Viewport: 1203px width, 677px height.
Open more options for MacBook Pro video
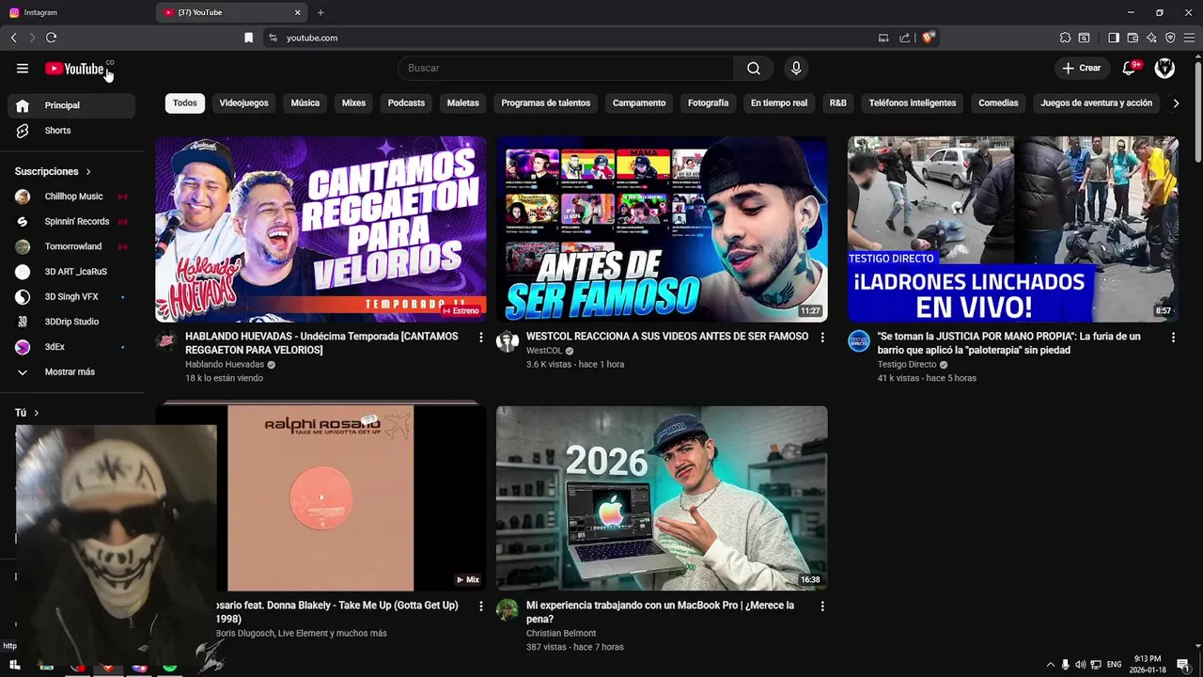(x=822, y=606)
